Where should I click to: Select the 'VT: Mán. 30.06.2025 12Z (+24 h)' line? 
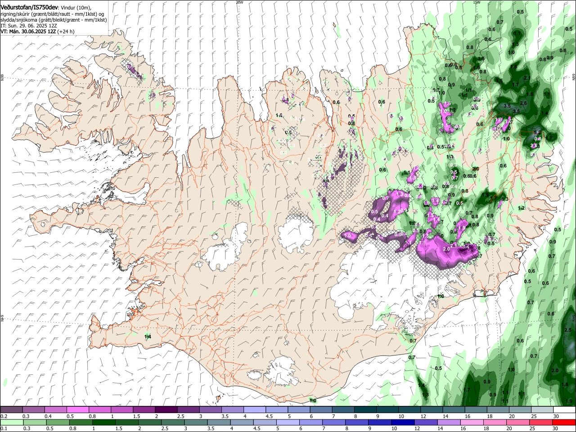coord(37,31)
